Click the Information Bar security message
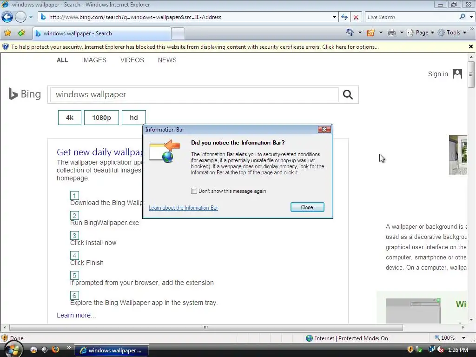The height and width of the screenshot is (357, 476). 195,47
